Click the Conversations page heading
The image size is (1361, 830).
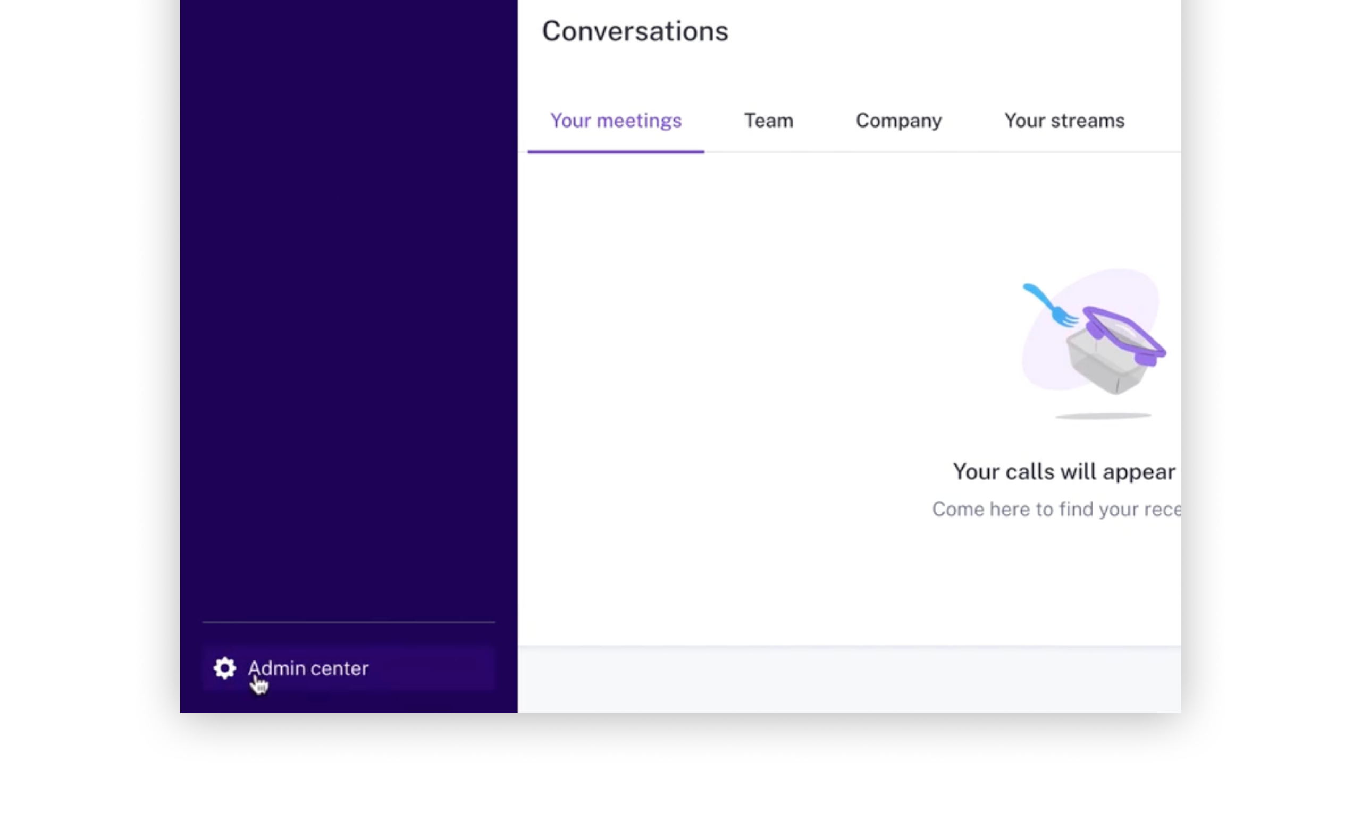tap(635, 31)
